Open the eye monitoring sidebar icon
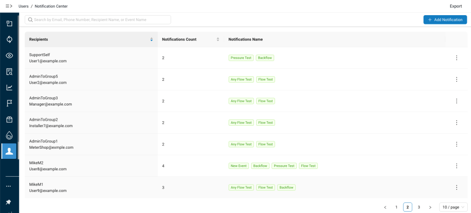 pos(9,56)
